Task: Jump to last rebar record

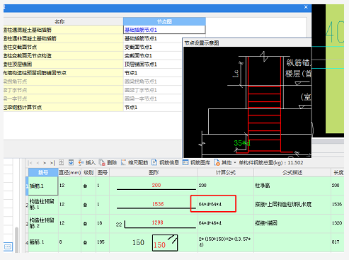Action: [x=52, y=163]
